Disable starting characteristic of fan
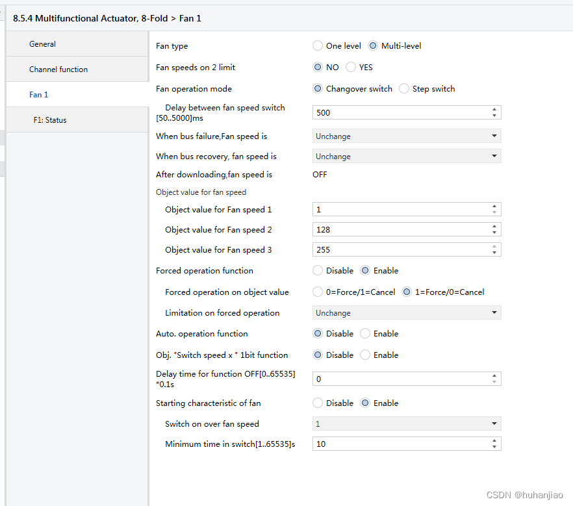573x506 pixels. click(318, 403)
